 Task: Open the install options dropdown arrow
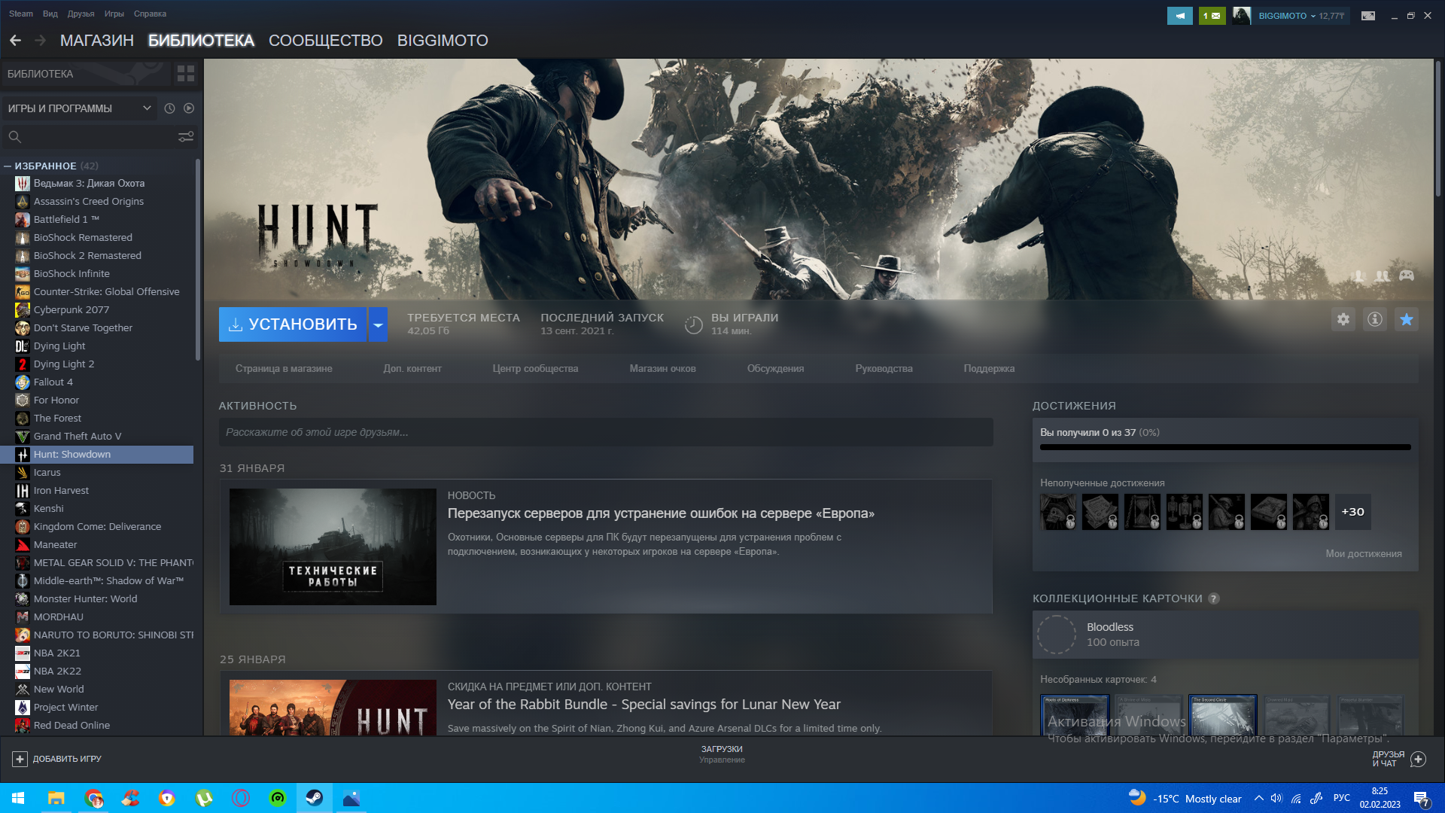point(378,324)
